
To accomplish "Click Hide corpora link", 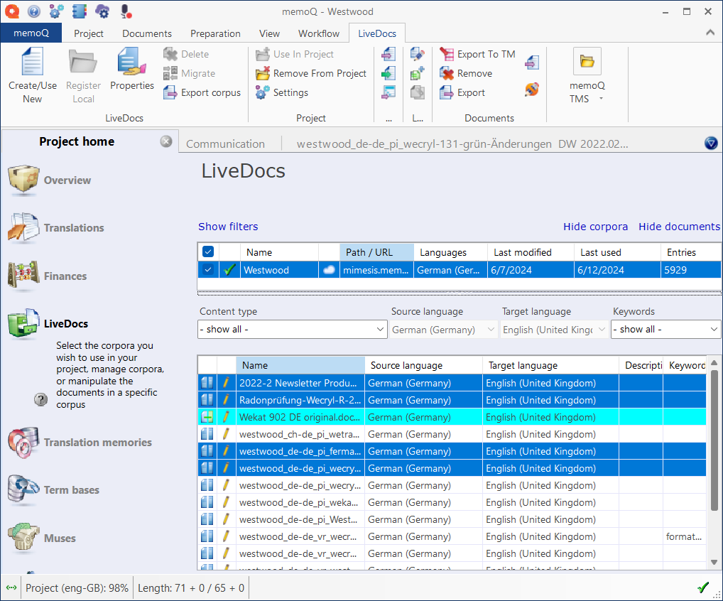I will (595, 227).
